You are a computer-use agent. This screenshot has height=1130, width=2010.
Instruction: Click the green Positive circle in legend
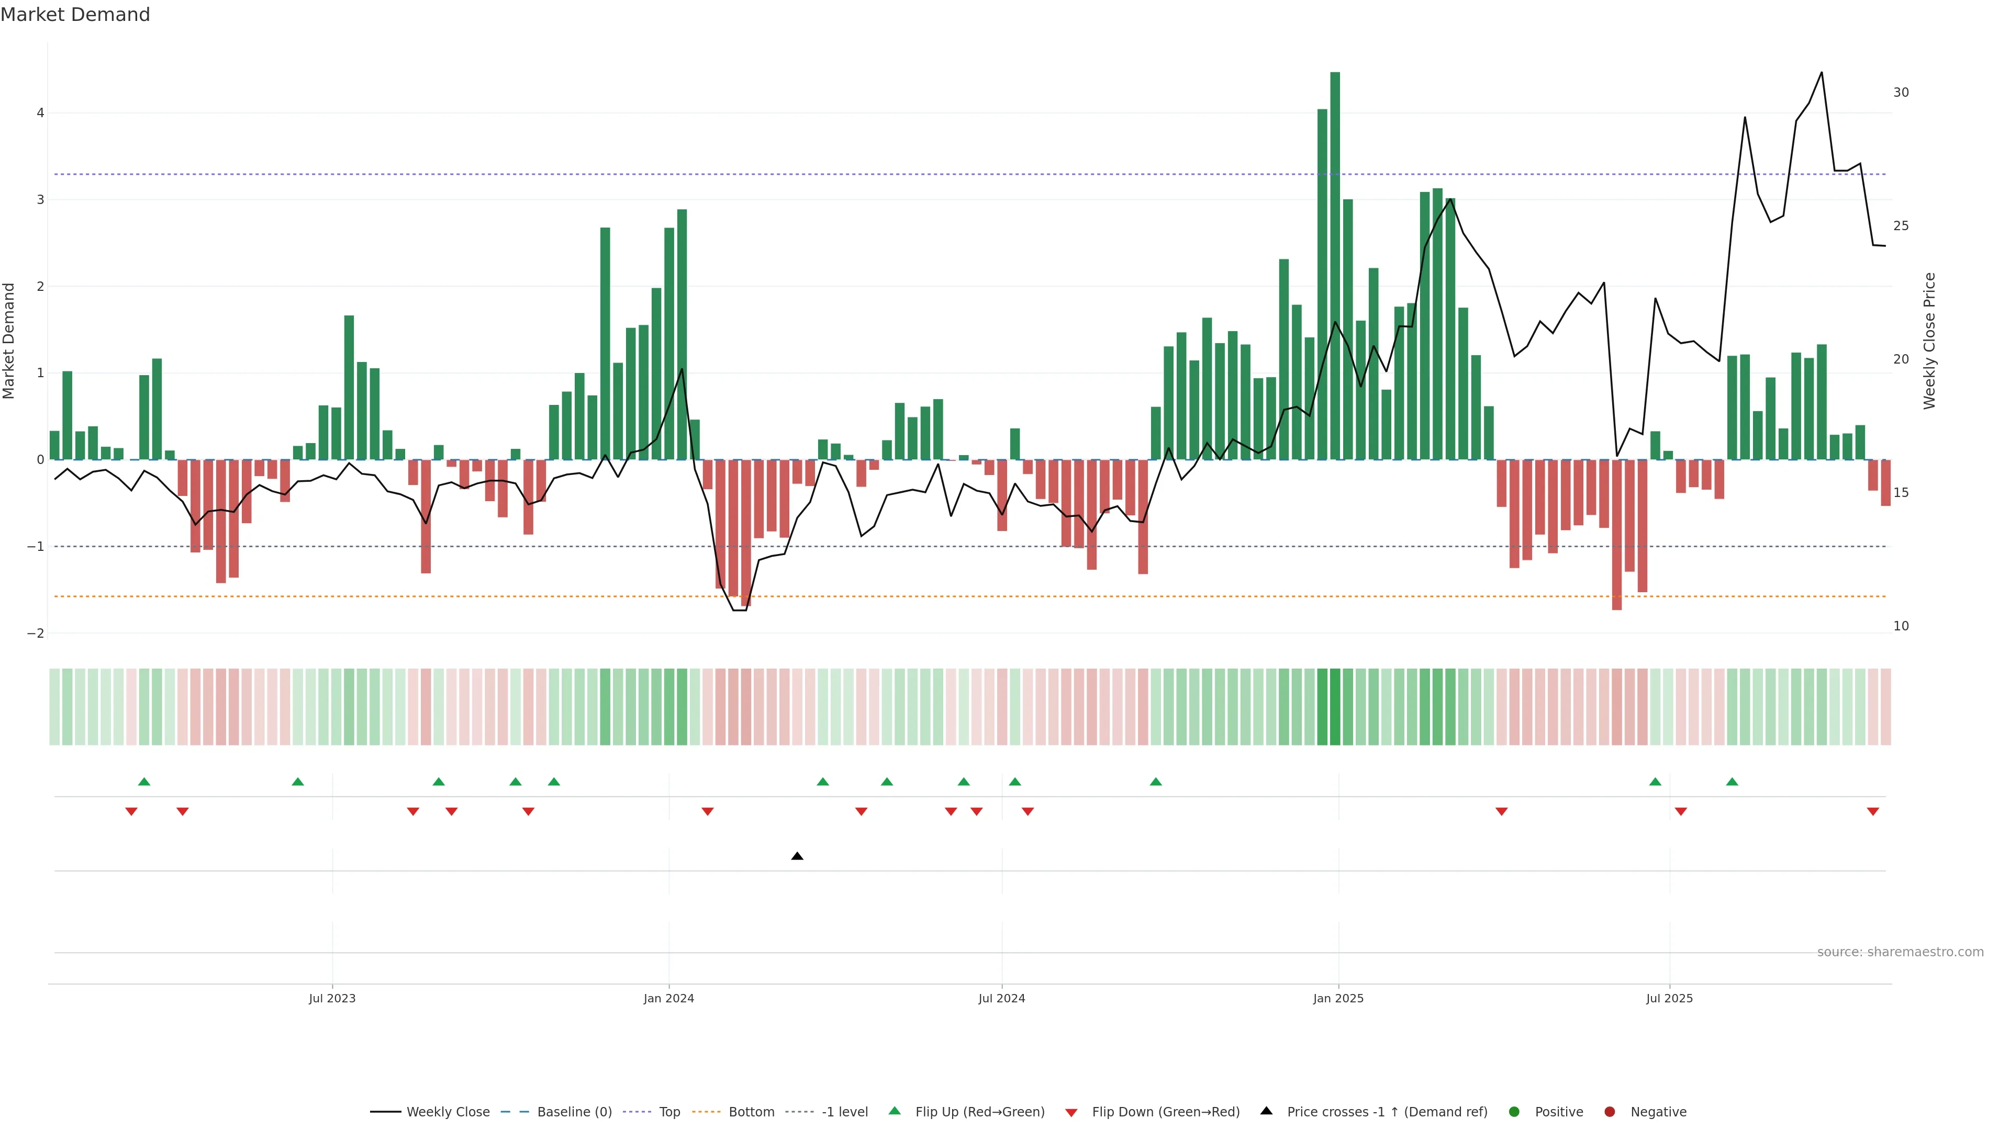(1514, 1111)
